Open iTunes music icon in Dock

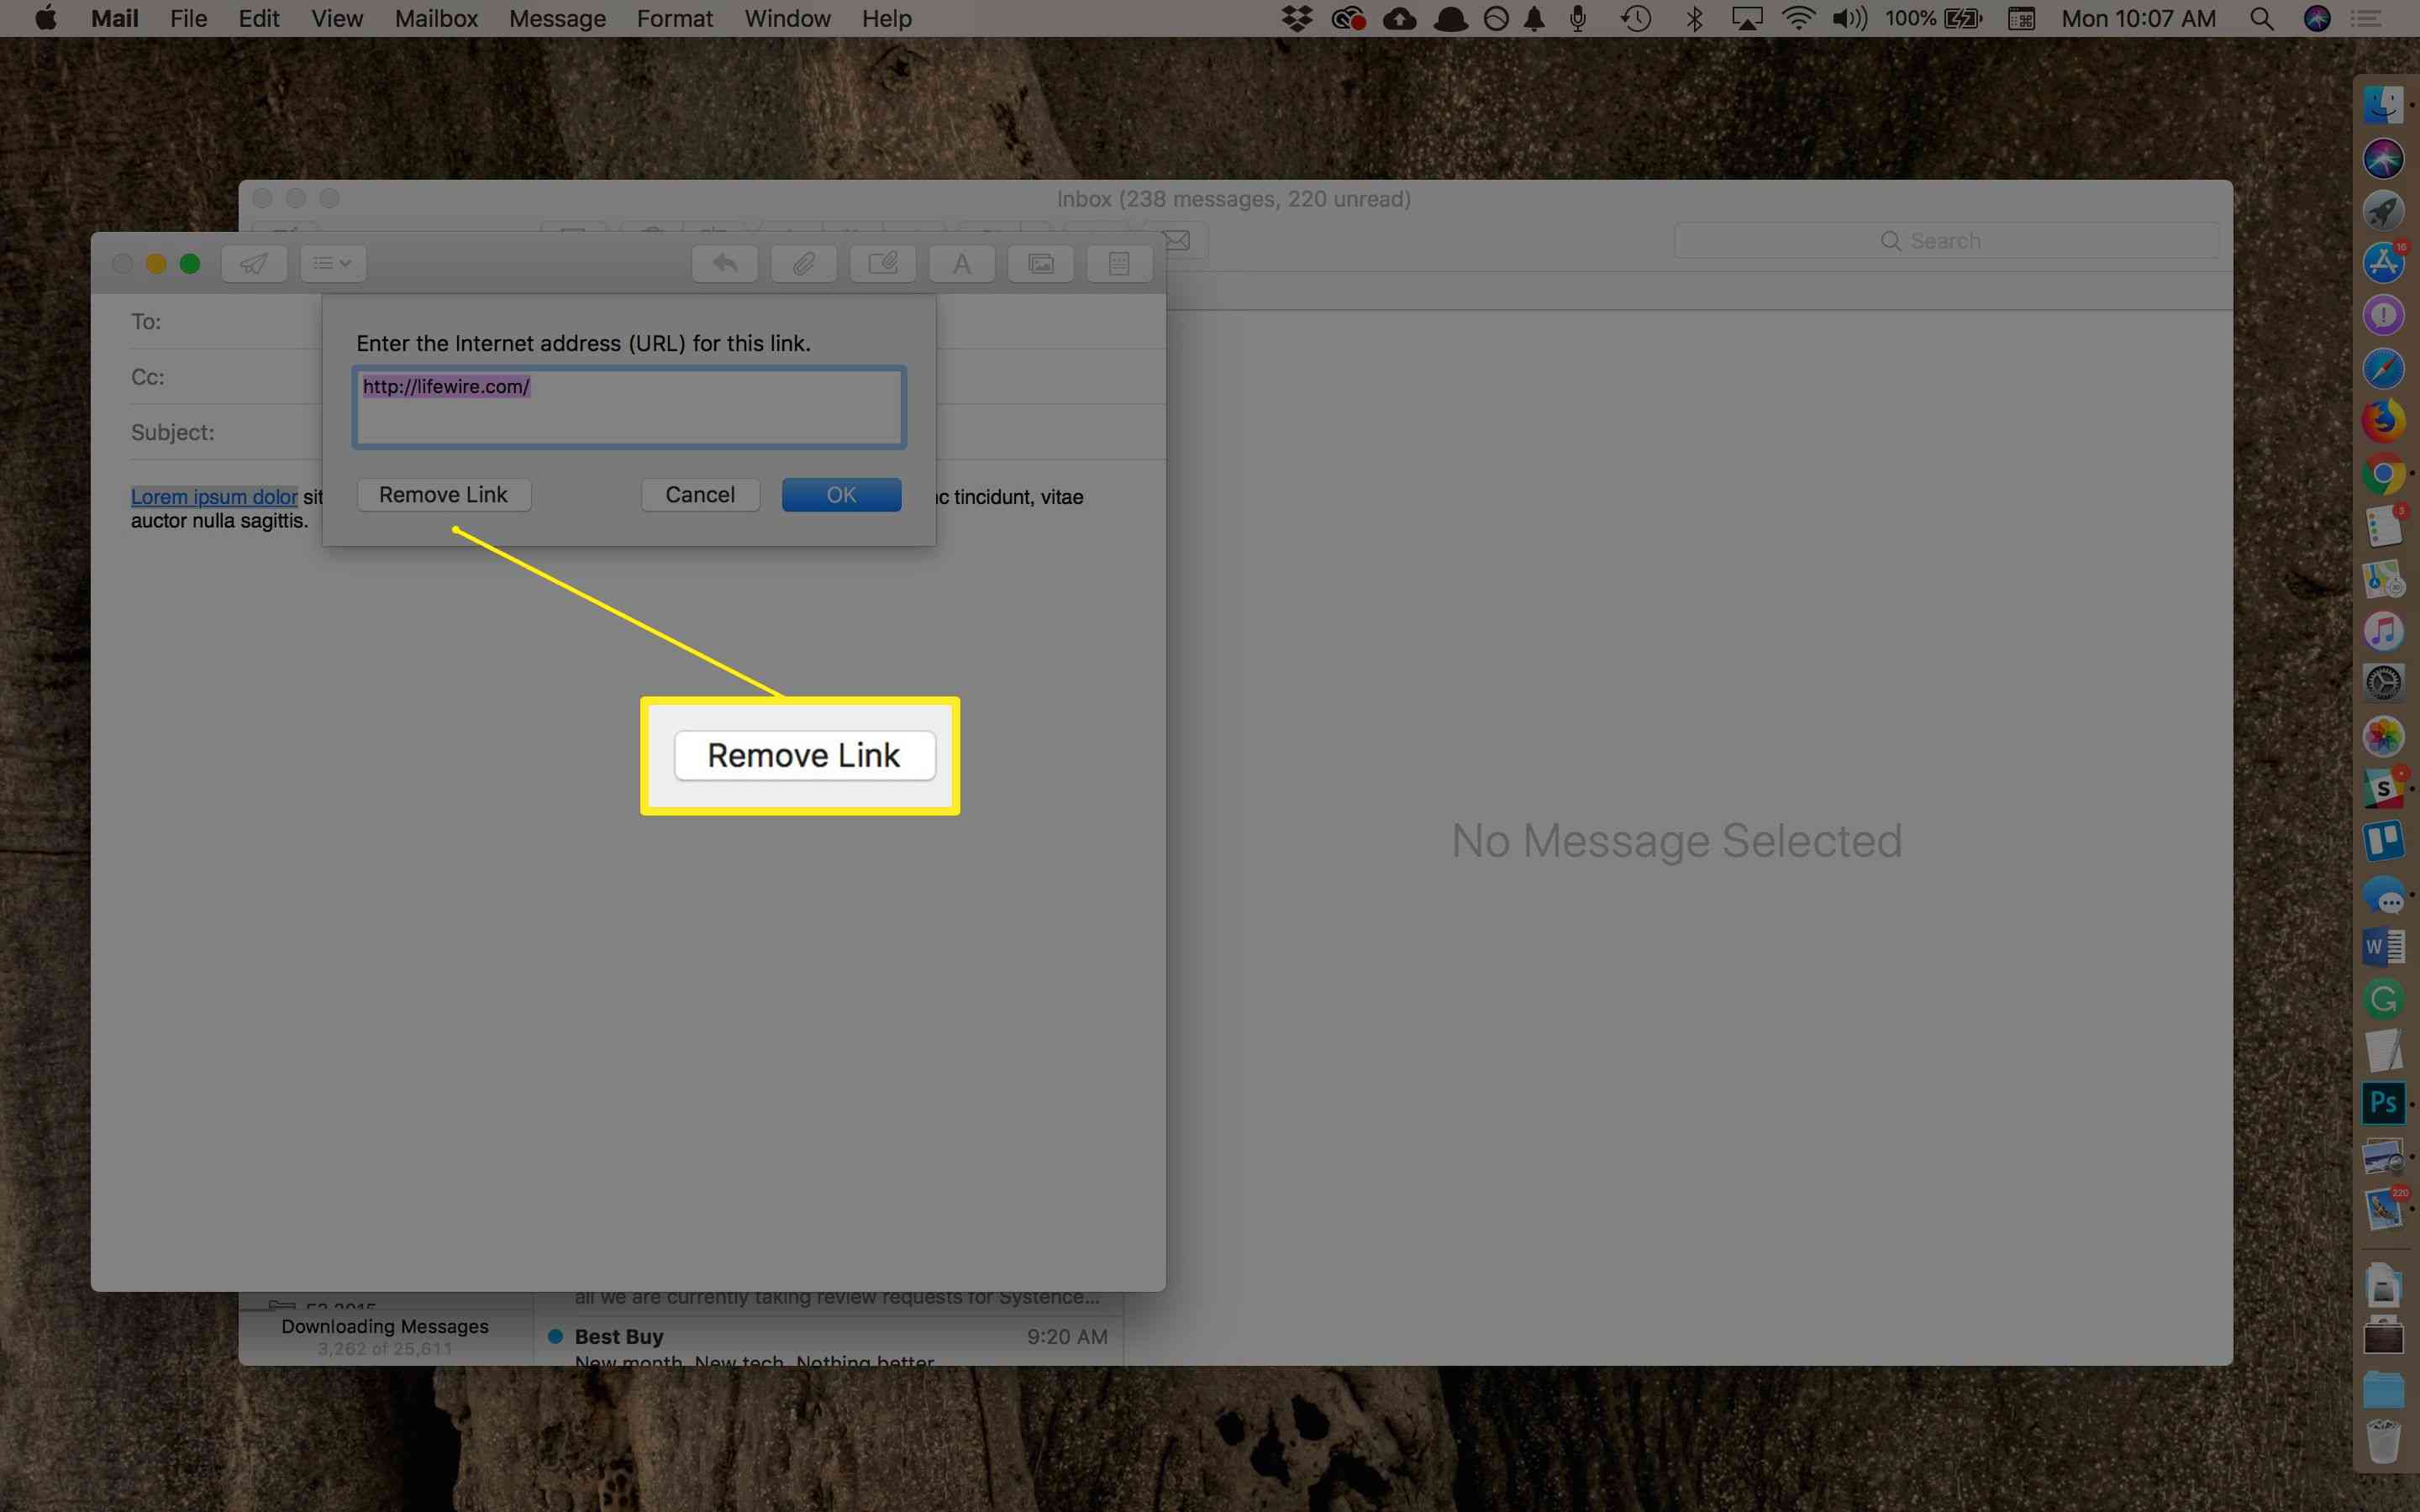point(2383,631)
